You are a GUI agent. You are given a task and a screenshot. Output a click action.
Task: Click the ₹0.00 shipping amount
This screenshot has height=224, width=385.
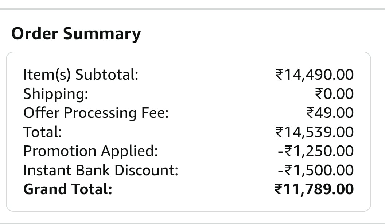coord(334,94)
